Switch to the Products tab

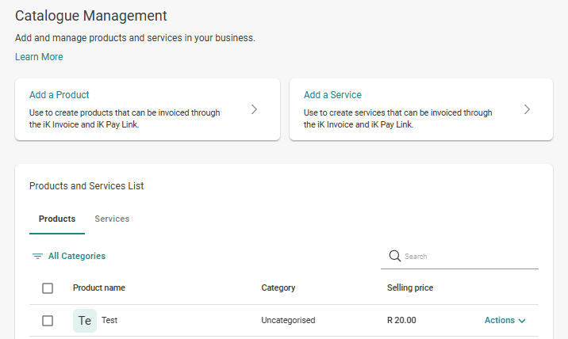(57, 219)
